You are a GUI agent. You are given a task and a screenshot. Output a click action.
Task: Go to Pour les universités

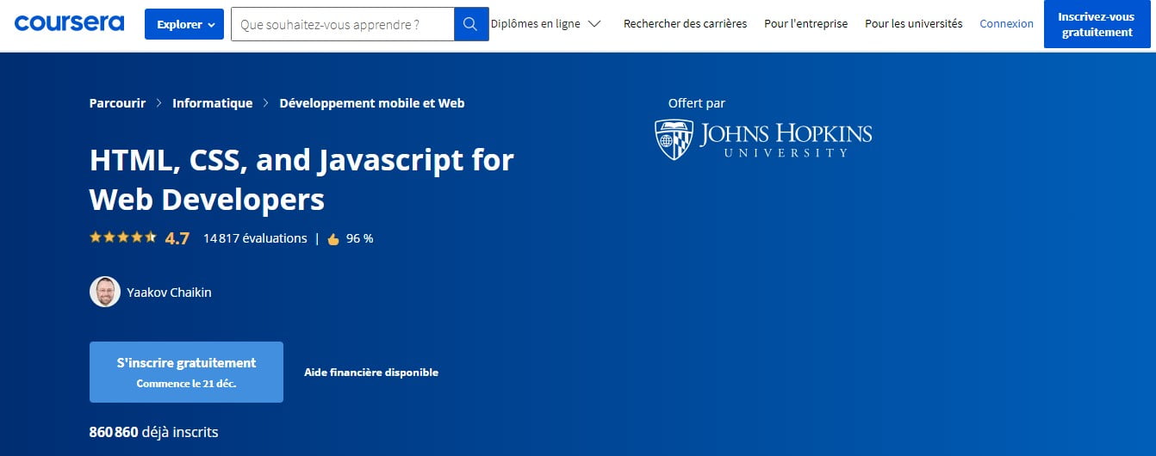(914, 24)
